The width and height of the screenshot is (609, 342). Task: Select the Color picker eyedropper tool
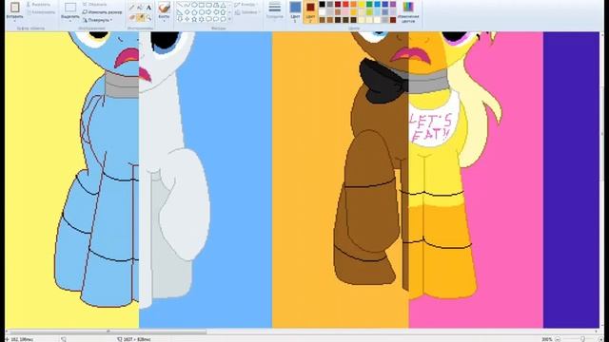tap(140, 17)
